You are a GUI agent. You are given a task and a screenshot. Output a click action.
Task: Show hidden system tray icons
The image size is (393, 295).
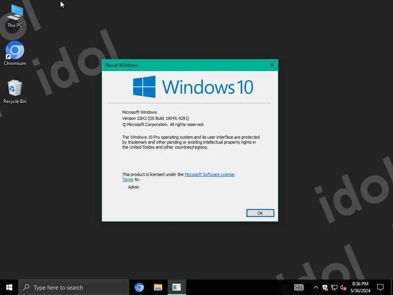(x=316, y=287)
